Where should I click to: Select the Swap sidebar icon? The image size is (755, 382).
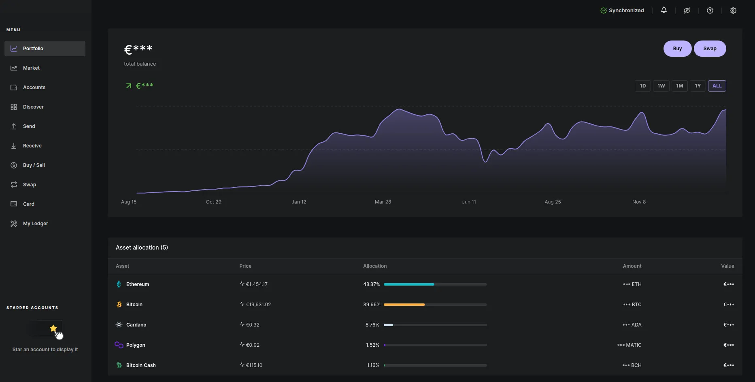coord(14,184)
